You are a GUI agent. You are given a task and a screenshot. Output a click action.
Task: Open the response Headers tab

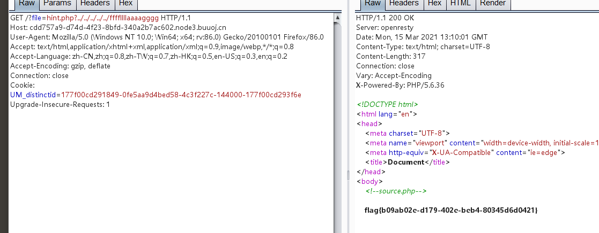click(x=404, y=4)
